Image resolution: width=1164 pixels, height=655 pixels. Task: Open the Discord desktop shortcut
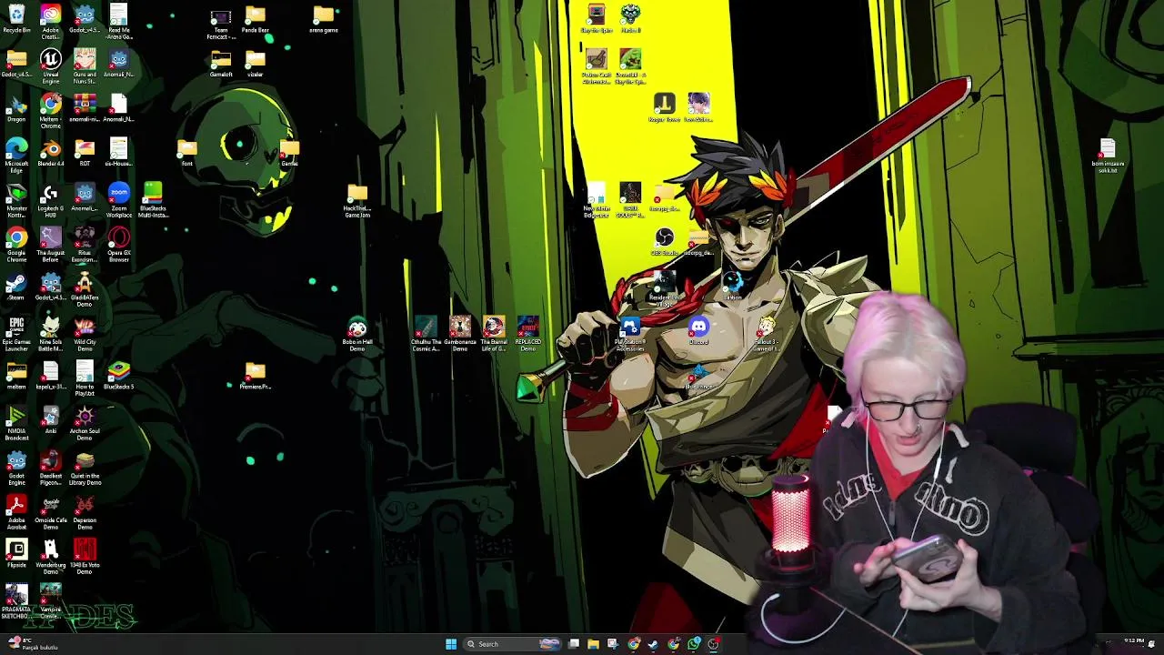pos(698,330)
